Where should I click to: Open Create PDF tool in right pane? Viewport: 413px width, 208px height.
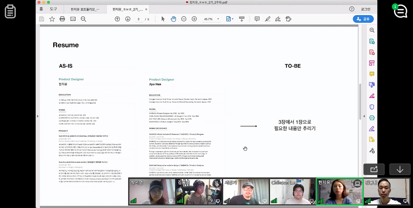coord(372,52)
